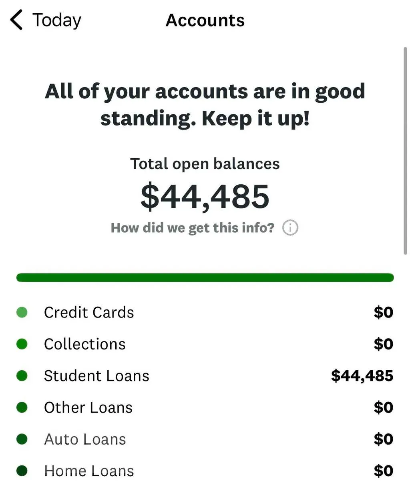Image resolution: width=410 pixels, height=501 pixels.
Task: Click the vertical scrollbar on the right
Action: (405, 150)
